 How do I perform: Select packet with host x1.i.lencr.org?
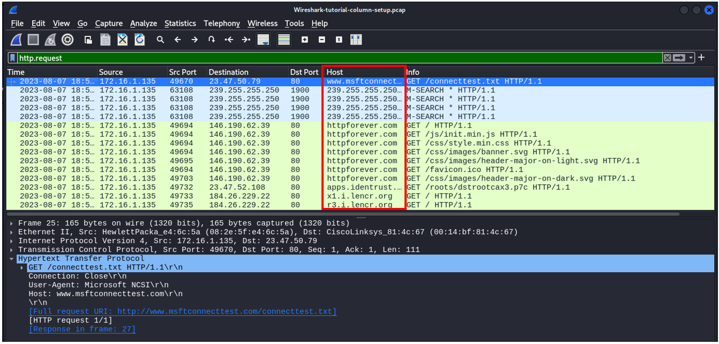(359, 196)
